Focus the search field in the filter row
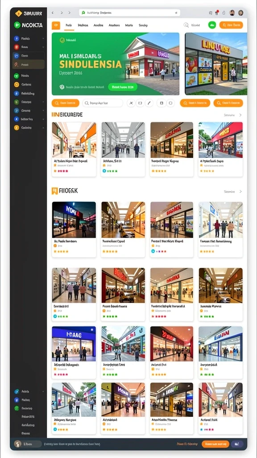257x458 pixels. click(103, 103)
